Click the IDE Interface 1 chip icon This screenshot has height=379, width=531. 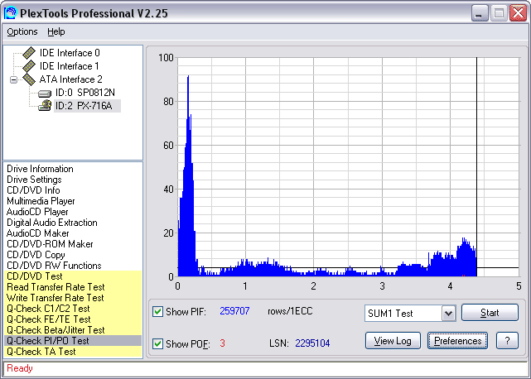(29, 65)
